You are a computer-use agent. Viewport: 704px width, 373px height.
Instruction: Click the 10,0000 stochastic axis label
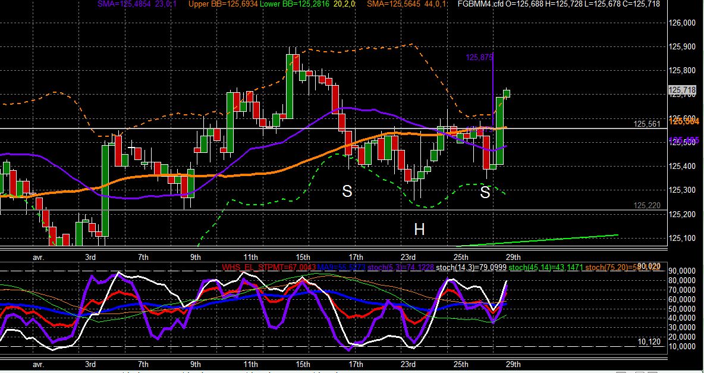point(683,346)
